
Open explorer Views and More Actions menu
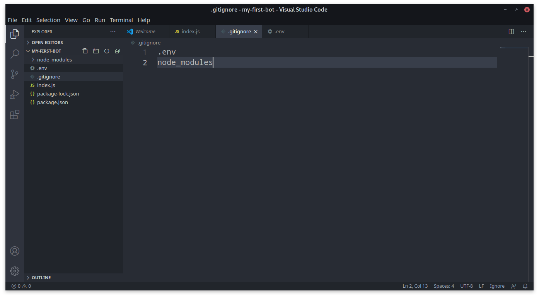tap(113, 32)
